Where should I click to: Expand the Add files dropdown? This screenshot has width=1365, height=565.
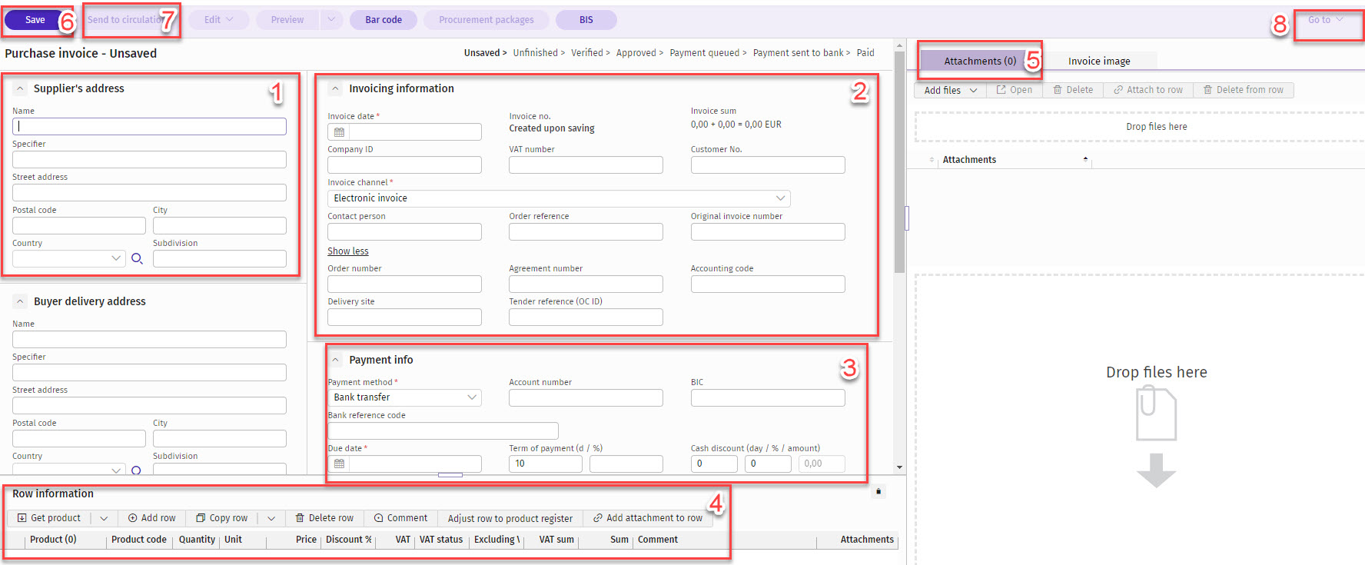coord(973,90)
